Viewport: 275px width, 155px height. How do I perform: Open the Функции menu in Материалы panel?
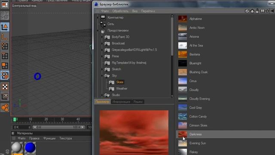49,139
